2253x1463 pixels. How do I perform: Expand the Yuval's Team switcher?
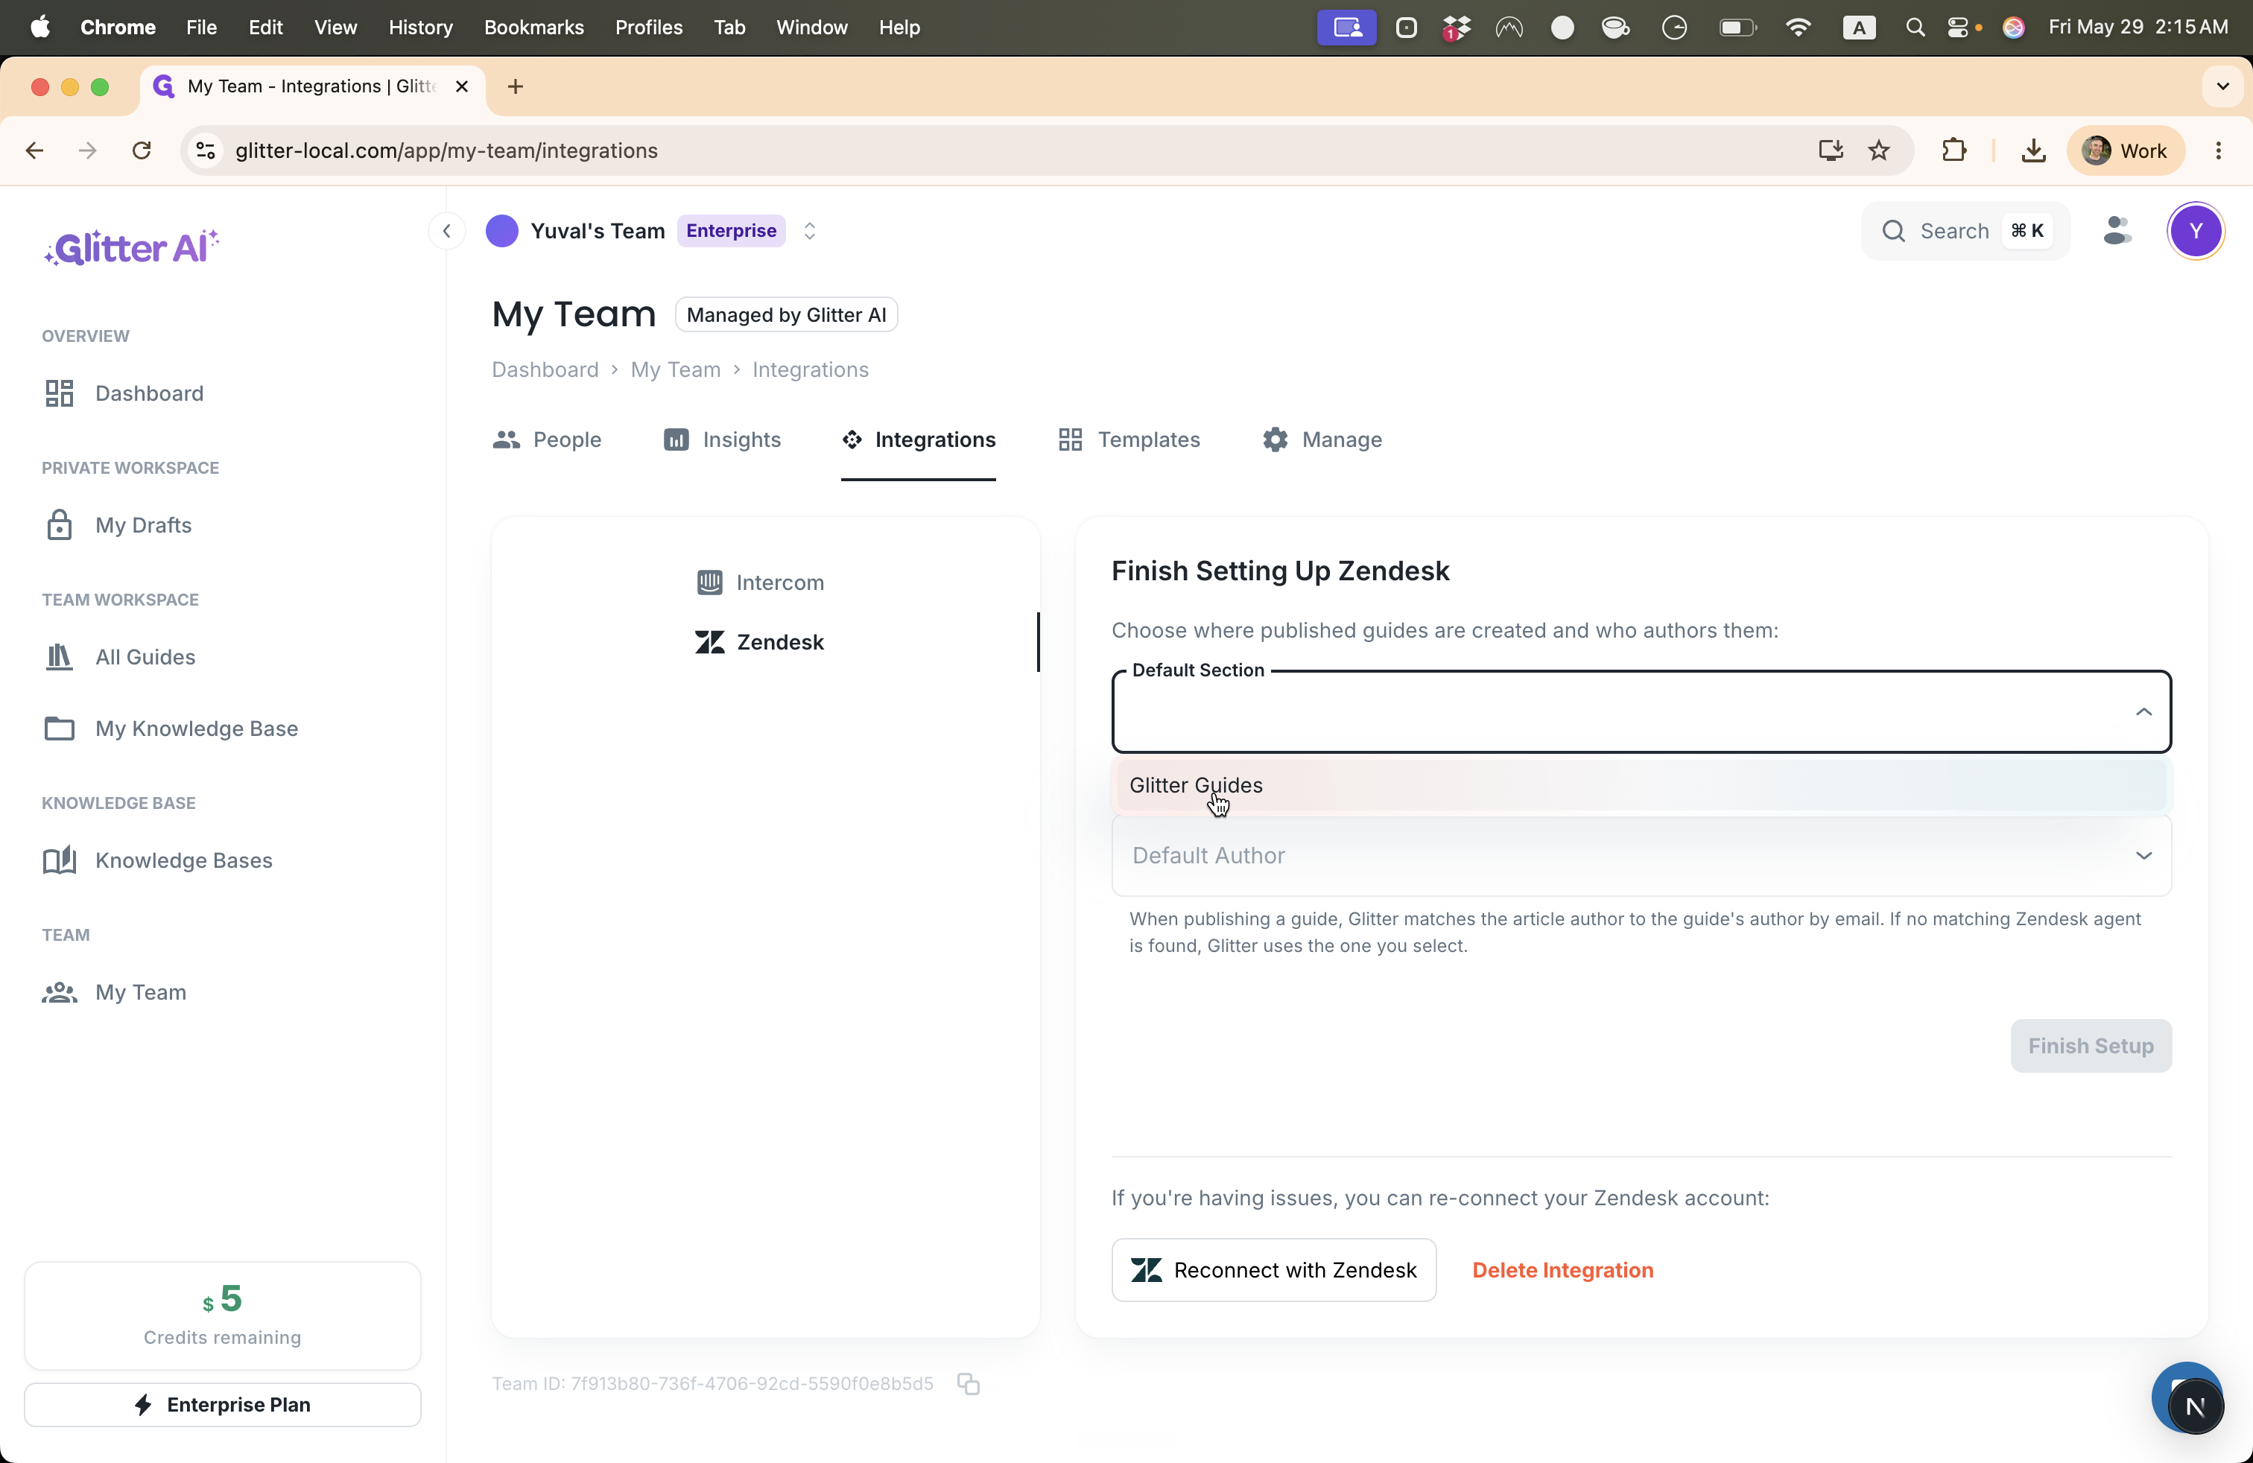pos(809,231)
